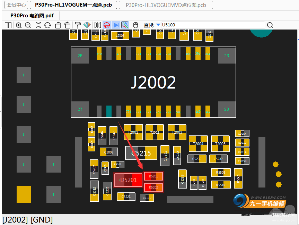Select resistor R2013
299x225 pixels.
pos(242,143)
